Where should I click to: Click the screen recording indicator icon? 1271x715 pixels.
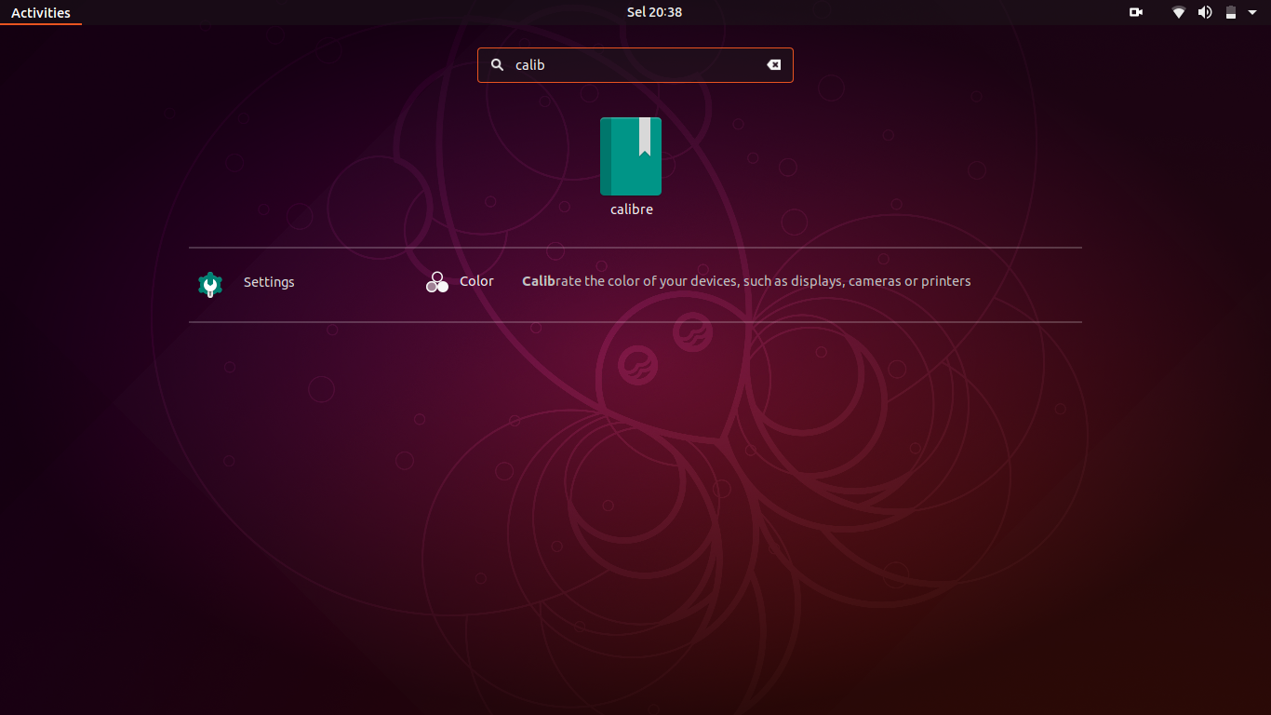1136,12
